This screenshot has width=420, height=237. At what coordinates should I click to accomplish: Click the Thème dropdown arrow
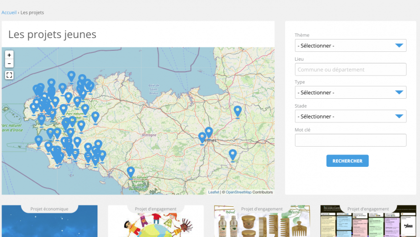[399, 45]
